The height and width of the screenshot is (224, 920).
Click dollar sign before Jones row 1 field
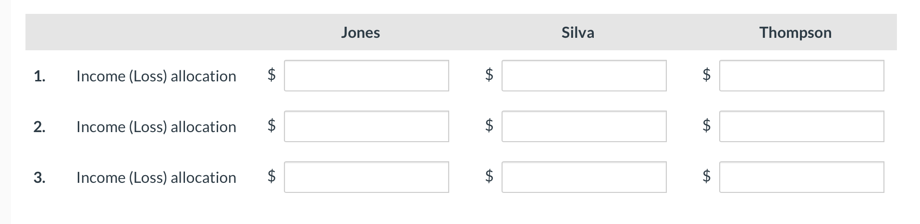tap(271, 74)
